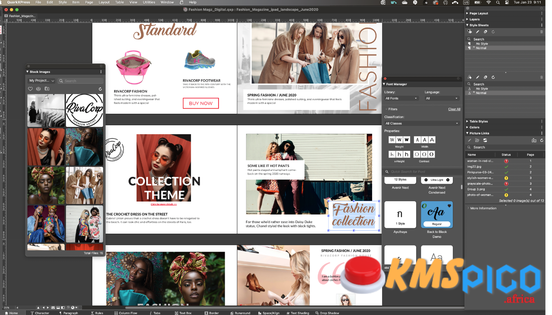
Task: Show favorite stock images with heart icon
Action: (x=30, y=89)
